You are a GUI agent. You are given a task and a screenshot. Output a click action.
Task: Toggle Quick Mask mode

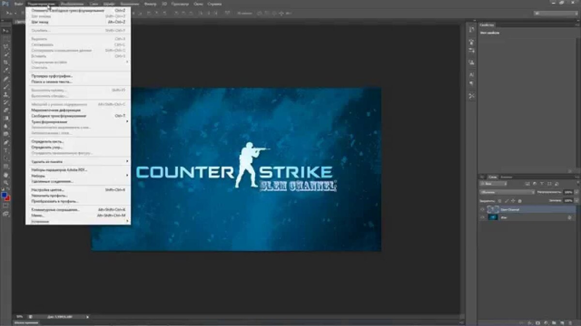[6, 205]
